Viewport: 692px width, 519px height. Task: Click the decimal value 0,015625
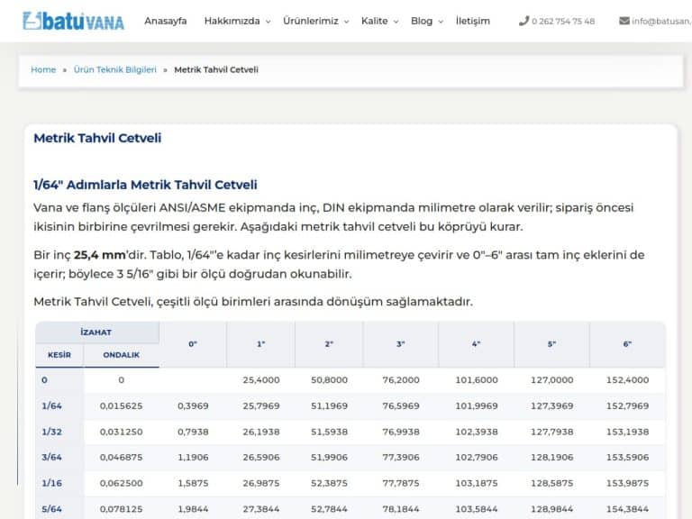click(121, 406)
